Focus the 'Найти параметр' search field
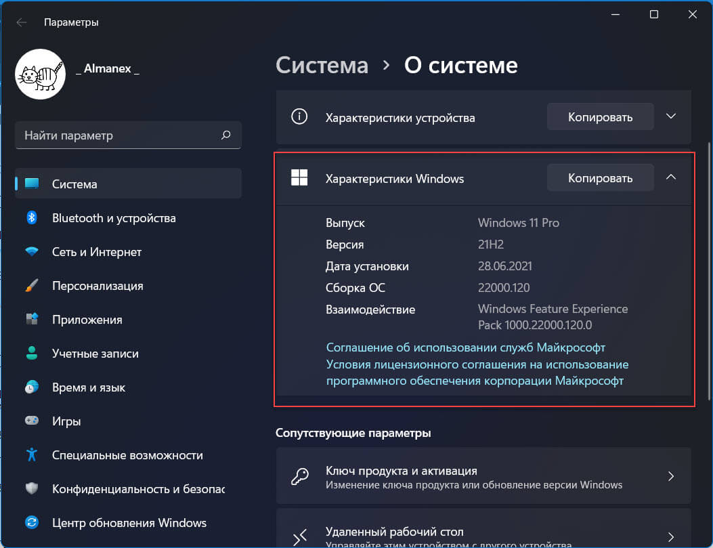Screen dimensions: 713x548 click(x=128, y=135)
